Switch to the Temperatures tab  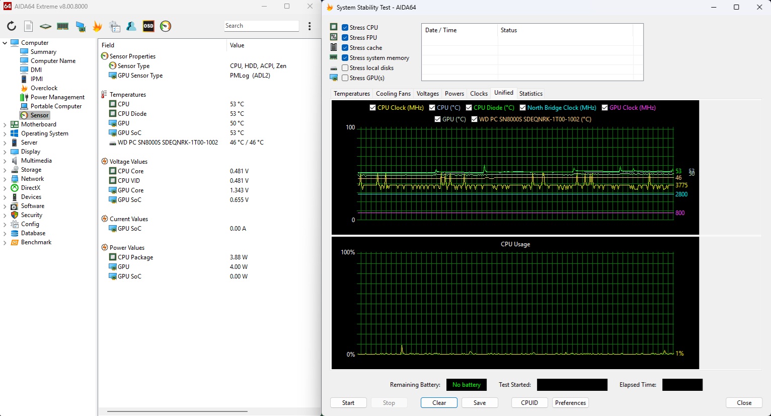pyautogui.click(x=351, y=94)
